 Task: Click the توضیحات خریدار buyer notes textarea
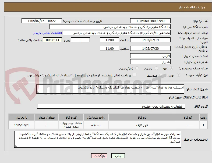pos(98,139)
